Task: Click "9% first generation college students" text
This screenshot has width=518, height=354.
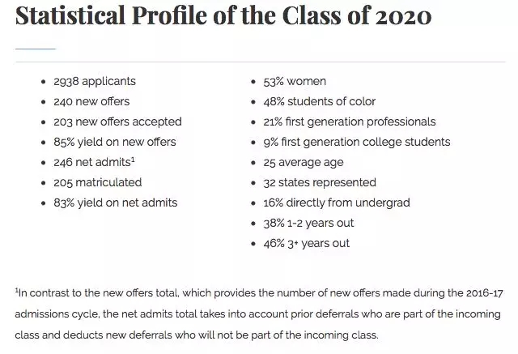Action: [356, 142]
